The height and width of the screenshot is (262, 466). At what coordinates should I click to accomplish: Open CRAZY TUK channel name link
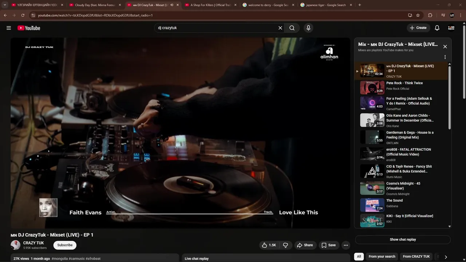(x=33, y=243)
